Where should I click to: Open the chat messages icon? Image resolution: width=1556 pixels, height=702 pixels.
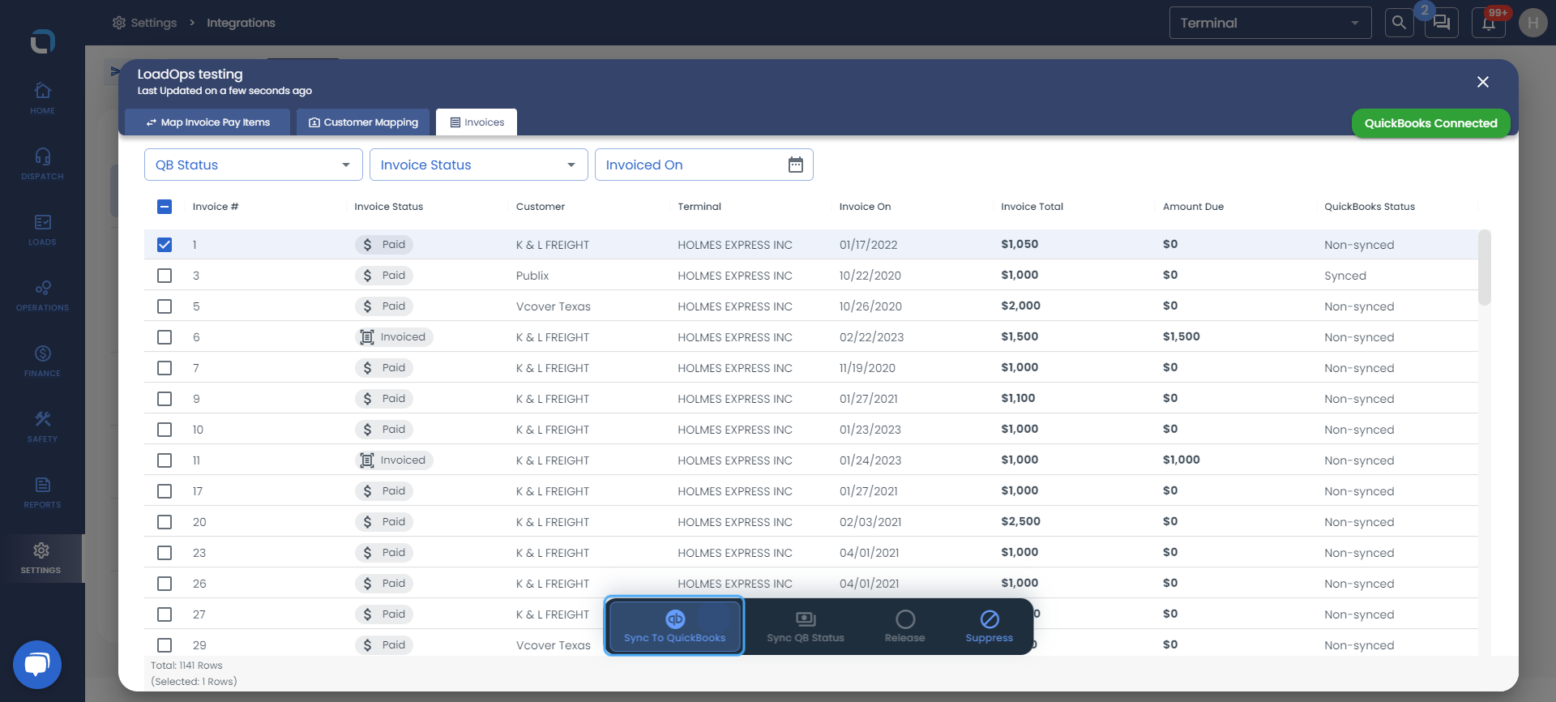tap(1442, 23)
